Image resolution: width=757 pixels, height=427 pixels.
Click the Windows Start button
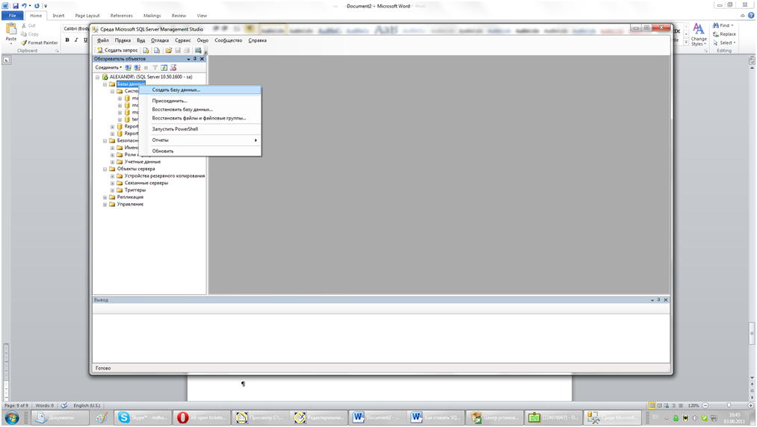pos(13,417)
